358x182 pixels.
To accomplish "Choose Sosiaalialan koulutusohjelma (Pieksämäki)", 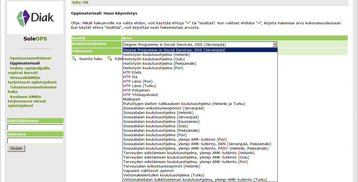I will (200, 131).
